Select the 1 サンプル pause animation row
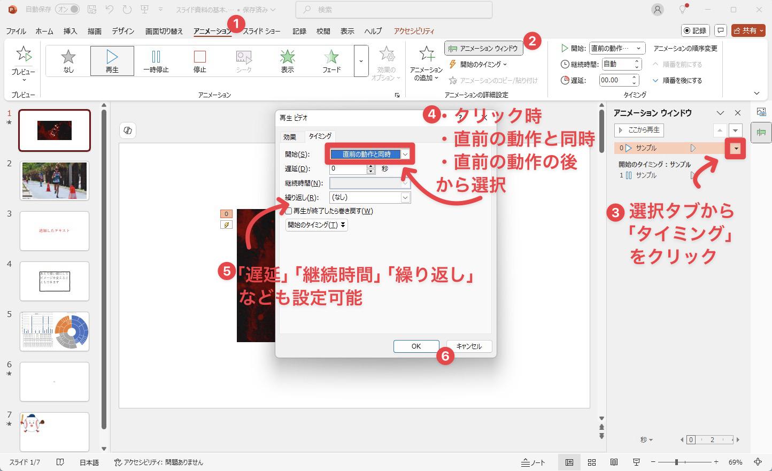772x471 pixels. pos(658,175)
